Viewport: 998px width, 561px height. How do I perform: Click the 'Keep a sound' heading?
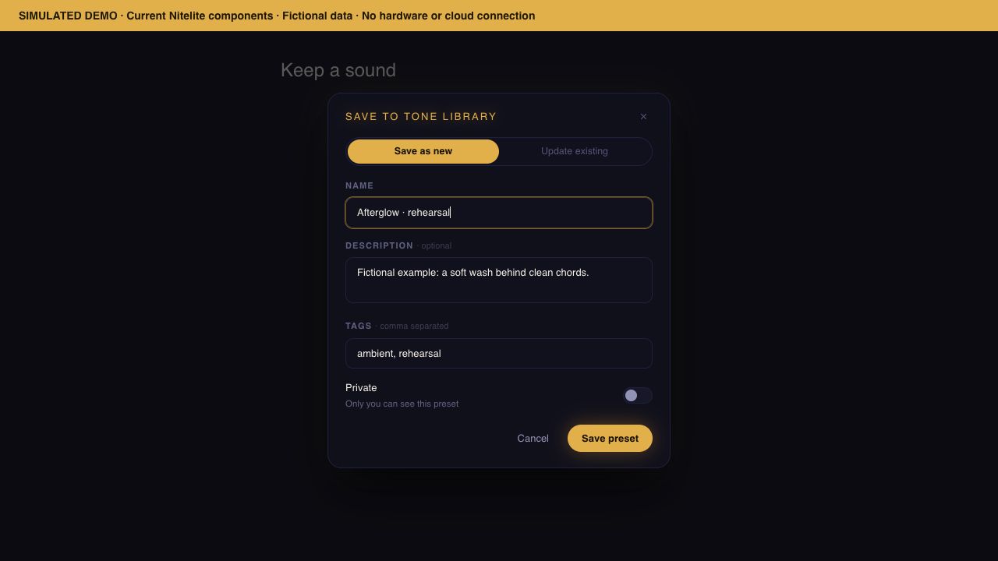(x=338, y=70)
